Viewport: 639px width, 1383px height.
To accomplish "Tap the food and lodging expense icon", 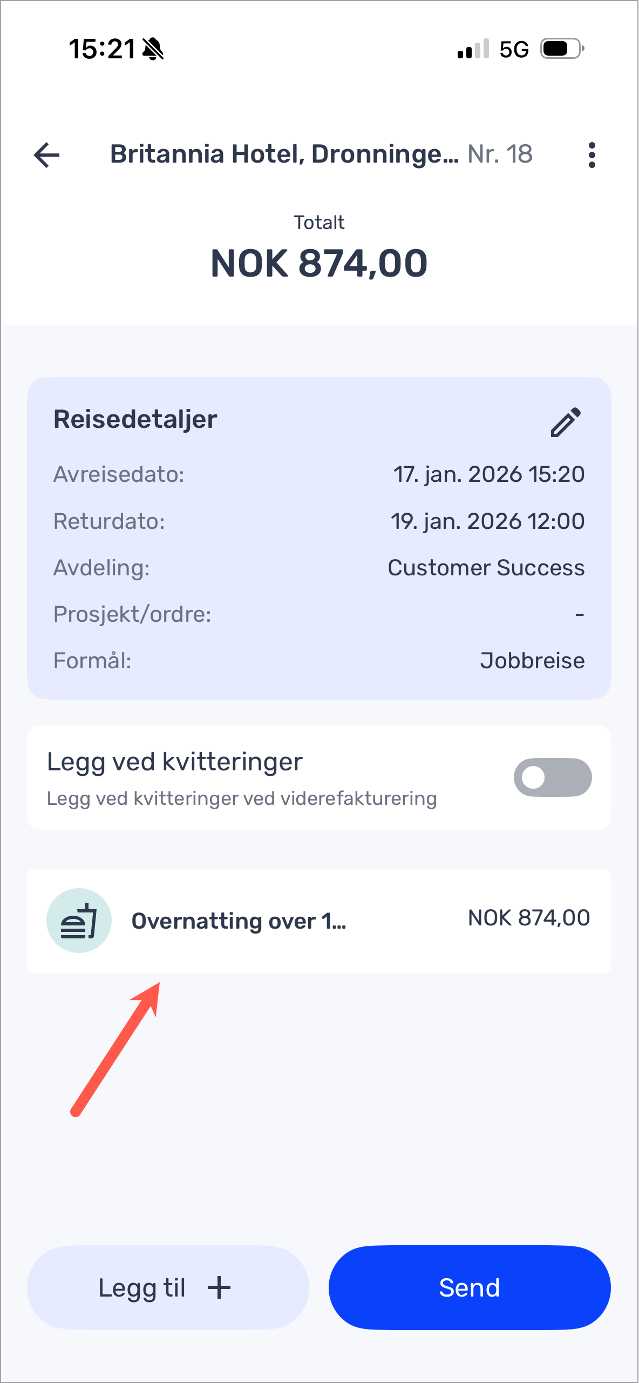I will (79, 920).
